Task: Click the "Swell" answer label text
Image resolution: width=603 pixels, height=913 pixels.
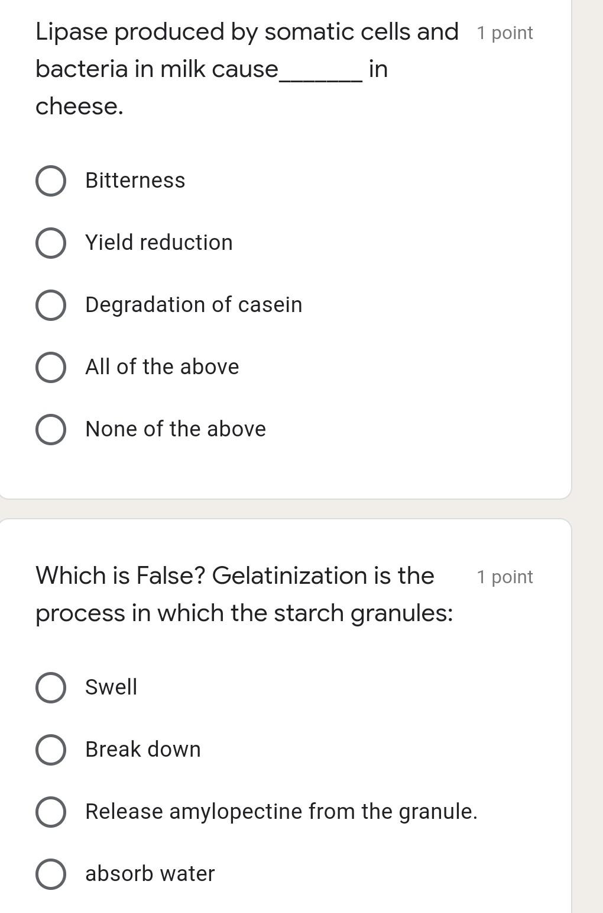Action: tap(111, 687)
